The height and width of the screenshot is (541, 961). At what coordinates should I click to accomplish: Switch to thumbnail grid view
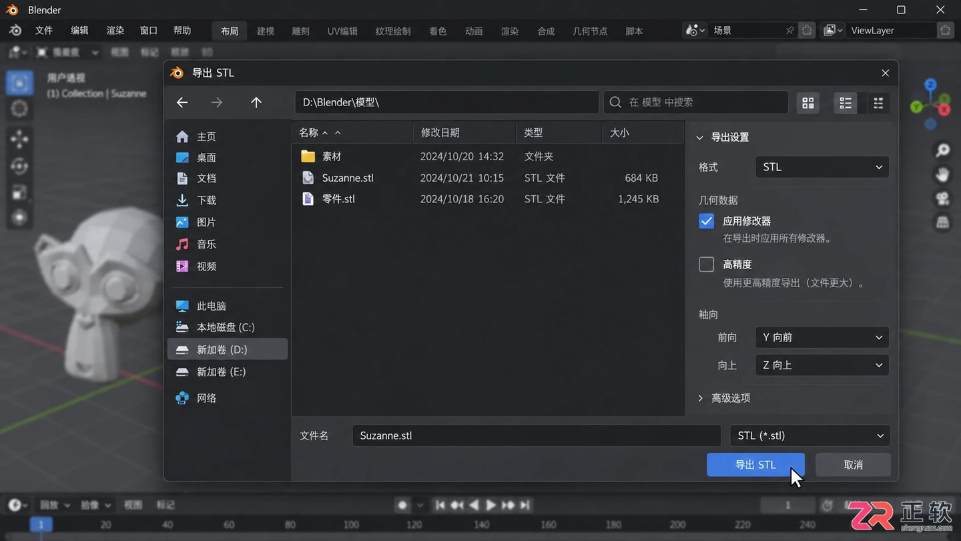click(808, 103)
